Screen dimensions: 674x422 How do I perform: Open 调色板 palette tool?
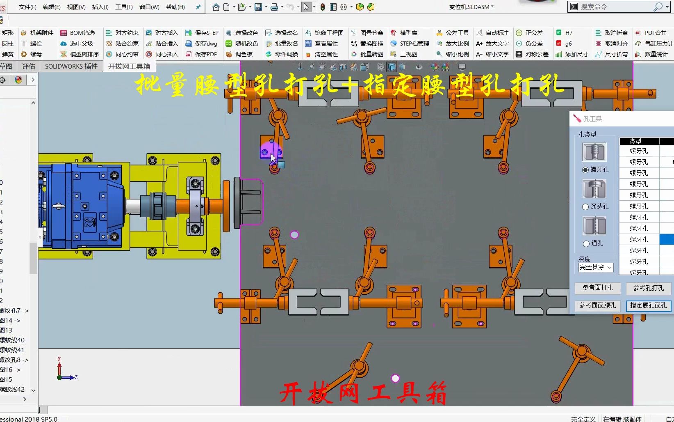coord(239,54)
